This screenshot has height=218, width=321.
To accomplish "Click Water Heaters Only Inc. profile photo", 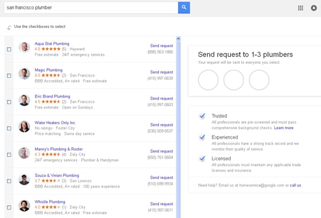I will pyautogui.click(x=24, y=126).
